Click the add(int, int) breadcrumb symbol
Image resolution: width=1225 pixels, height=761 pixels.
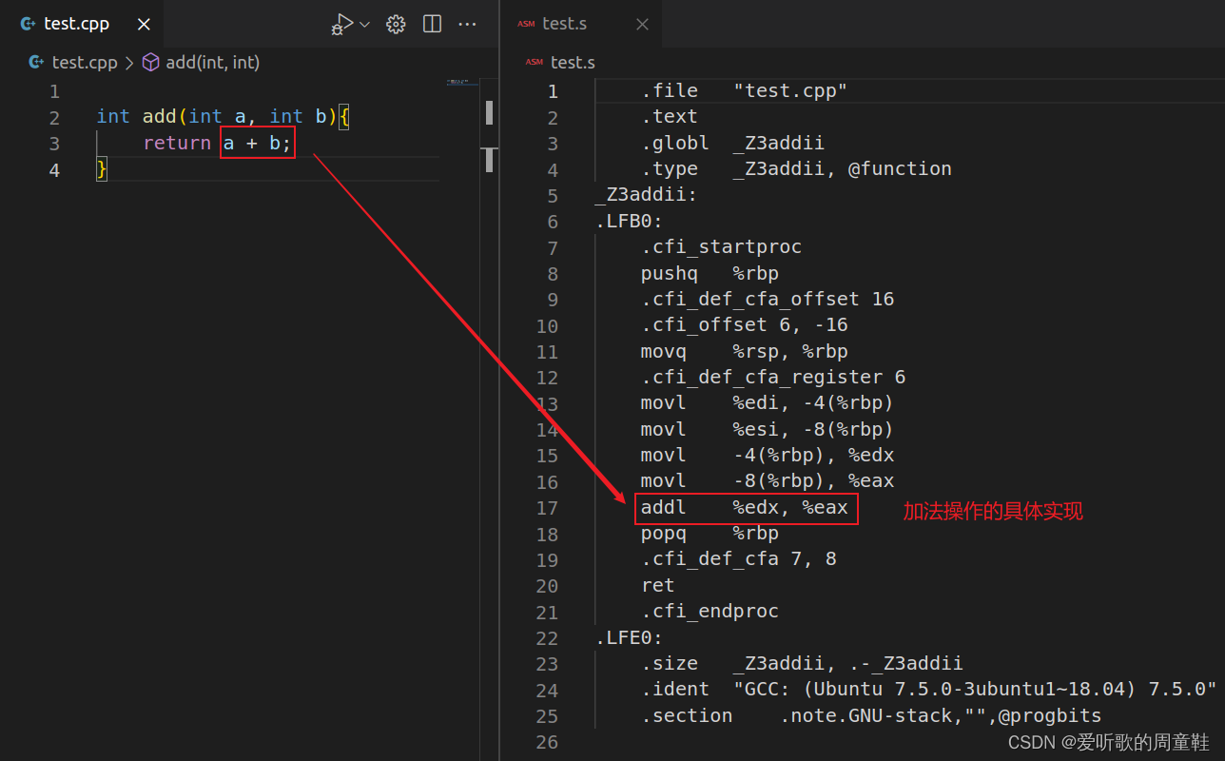(x=201, y=63)
